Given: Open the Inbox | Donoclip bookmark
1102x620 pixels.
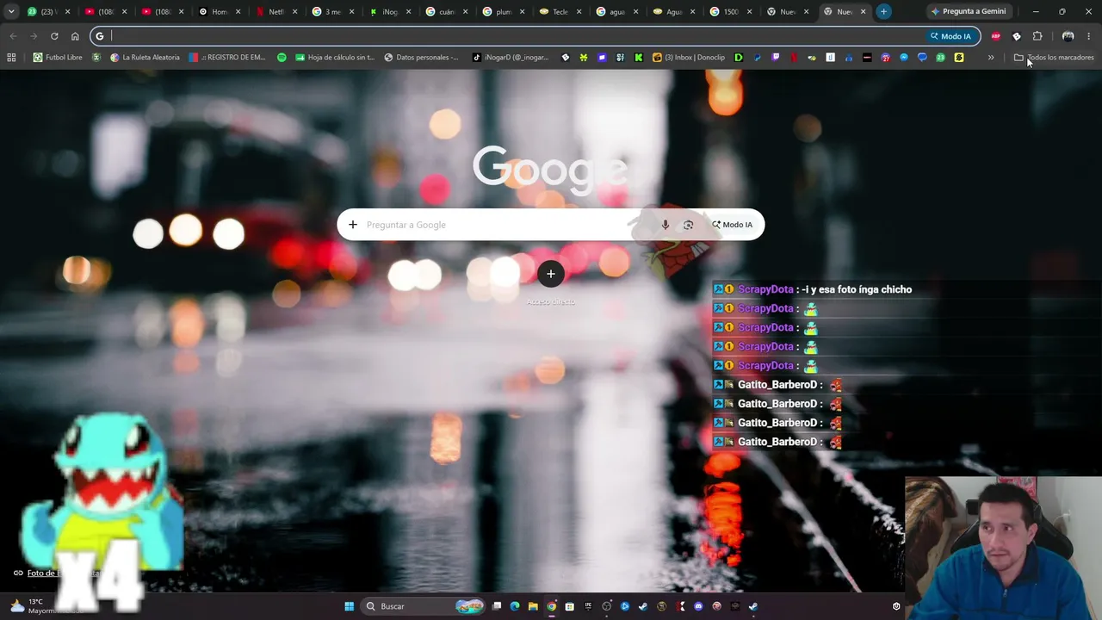Looking at the screenshot, I should coord(689,58).
